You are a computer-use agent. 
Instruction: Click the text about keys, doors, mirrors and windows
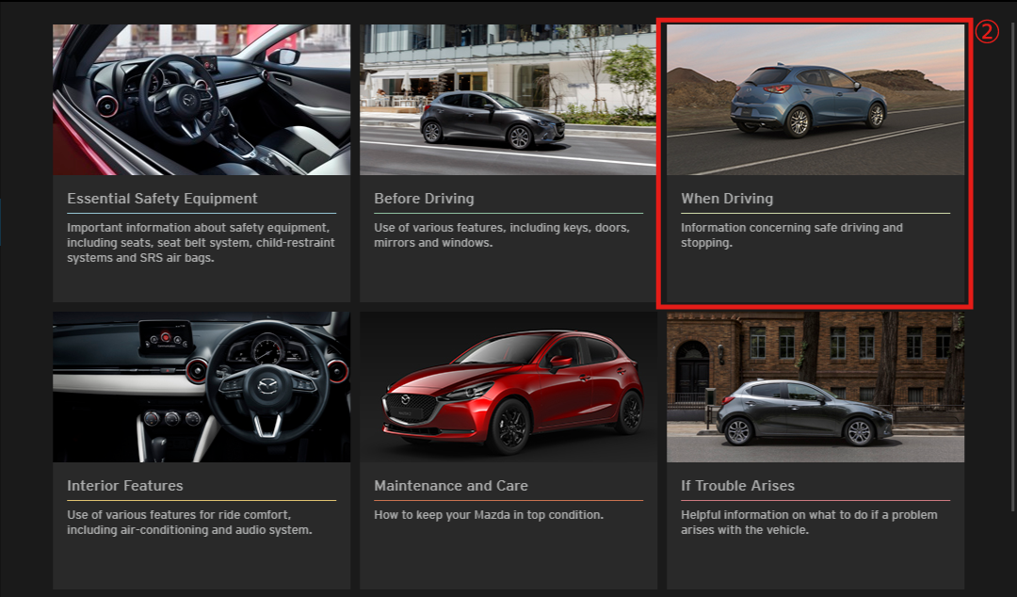point(501,235)
